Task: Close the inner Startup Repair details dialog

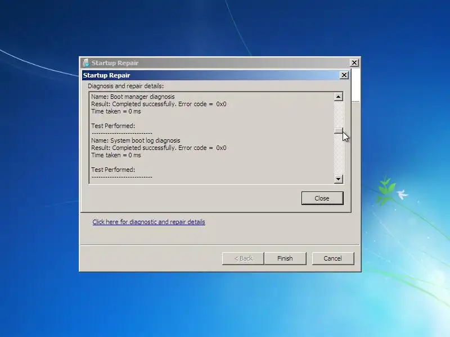Action: coord(344,75)
